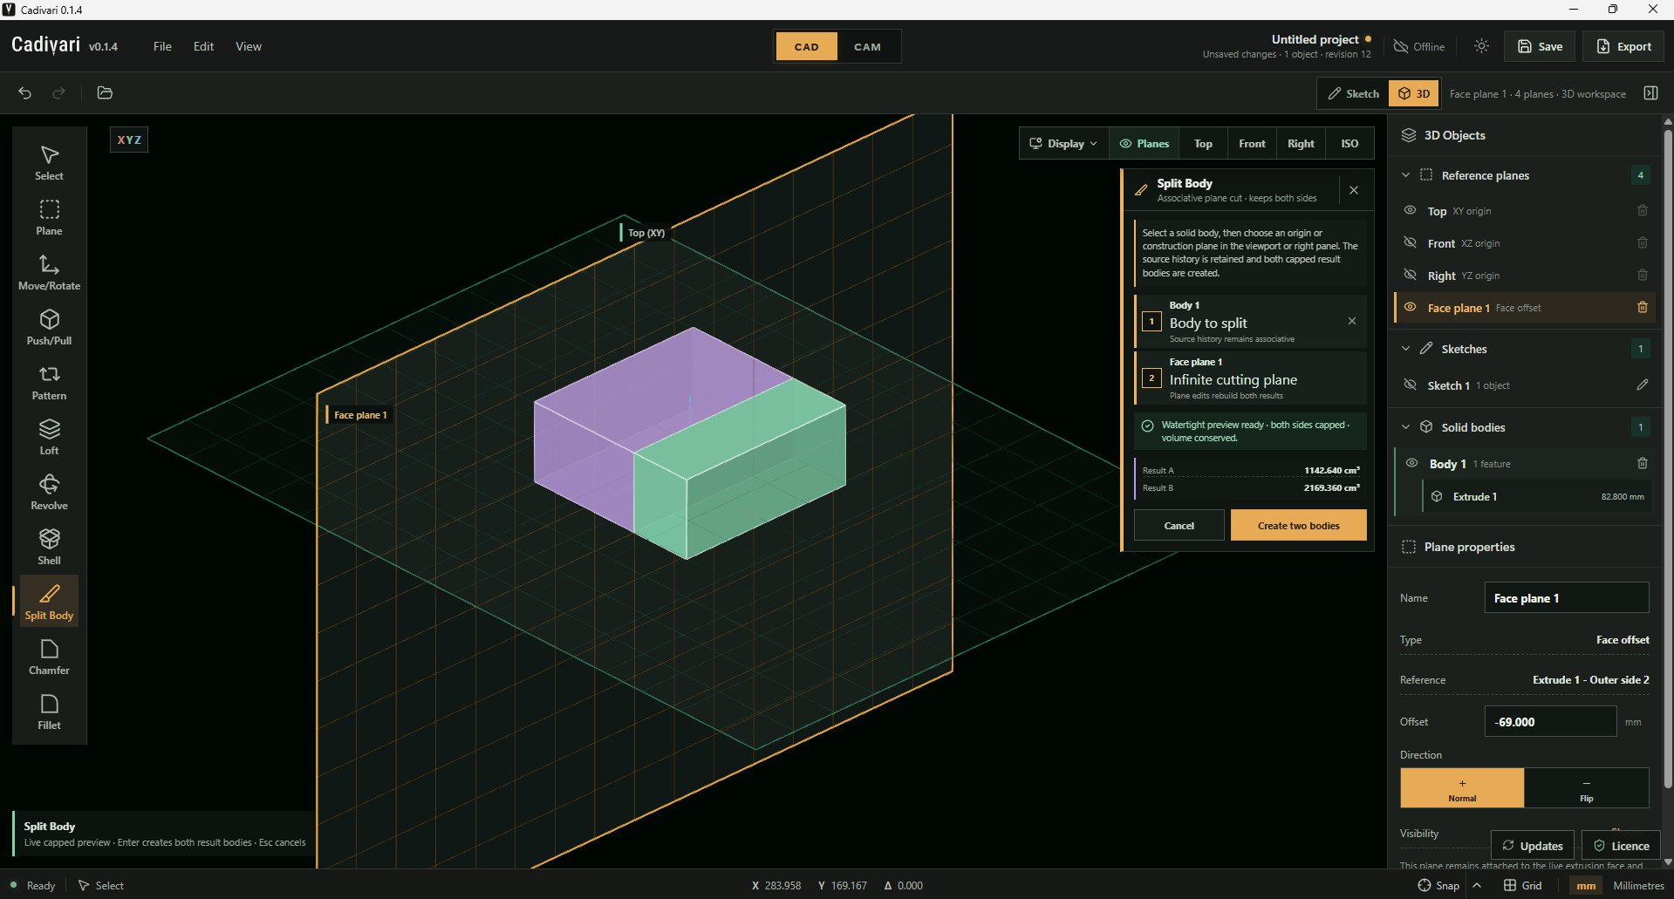Show Sketch 1 using eye icon
The image size is (1674, 899).
pos(1410,385)
